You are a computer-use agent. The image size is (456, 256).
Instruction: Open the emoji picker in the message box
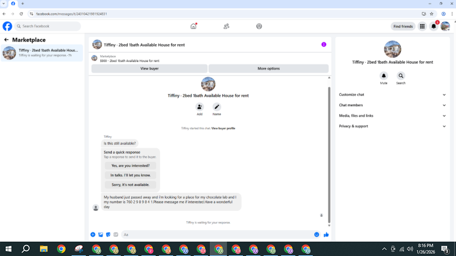pos(317,234)
